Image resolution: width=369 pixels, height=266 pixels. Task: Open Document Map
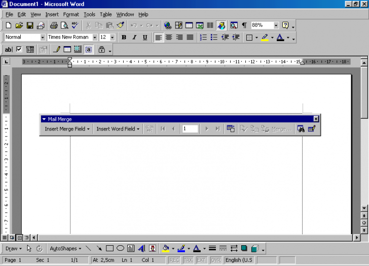click(234, 25)
